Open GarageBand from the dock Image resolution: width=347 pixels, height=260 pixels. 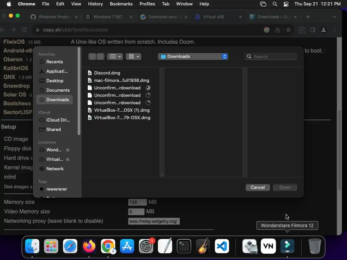203,246
